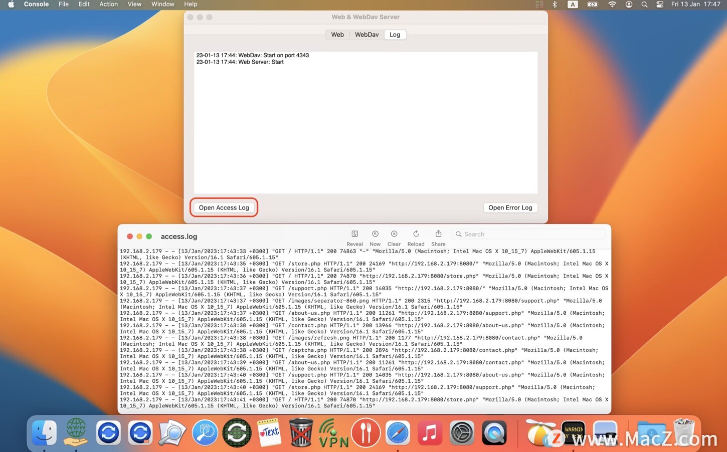Click the Search field in access.log window

click(x=528, y=234)
